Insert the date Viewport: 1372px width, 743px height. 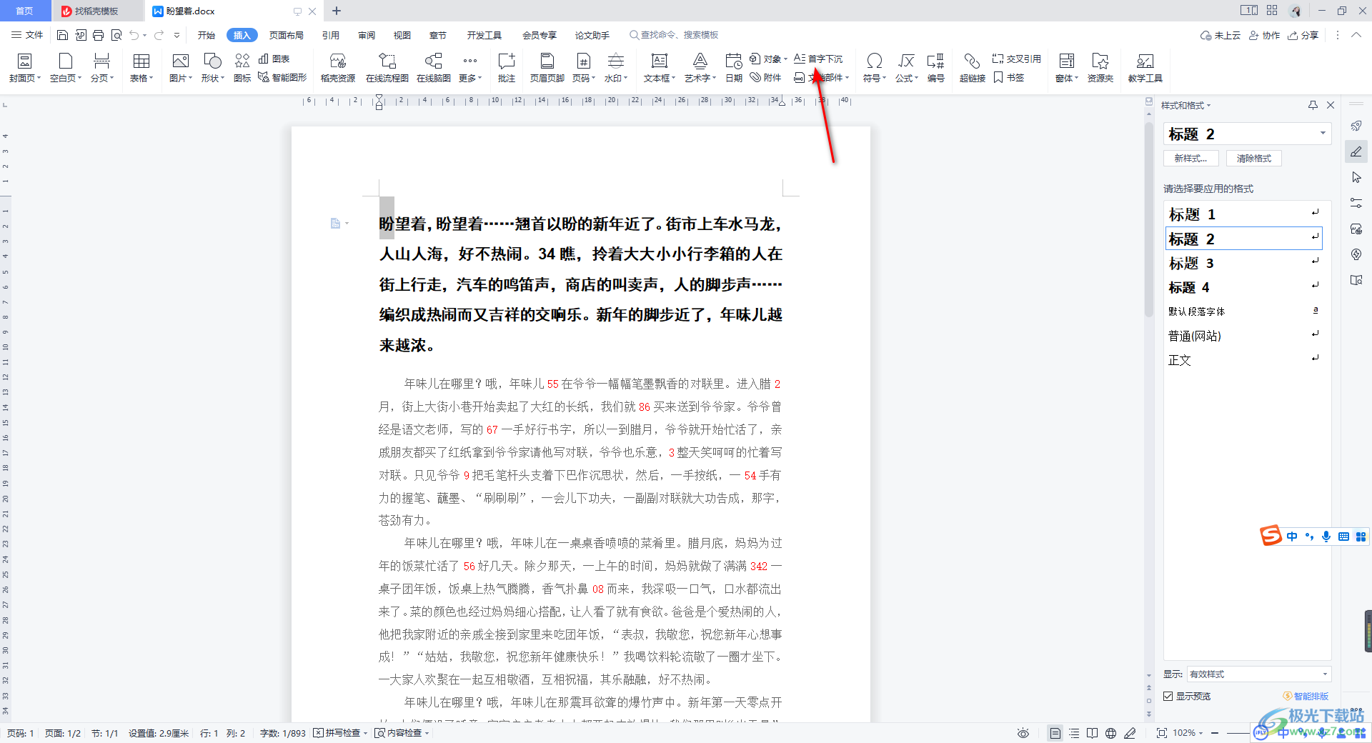734,68
